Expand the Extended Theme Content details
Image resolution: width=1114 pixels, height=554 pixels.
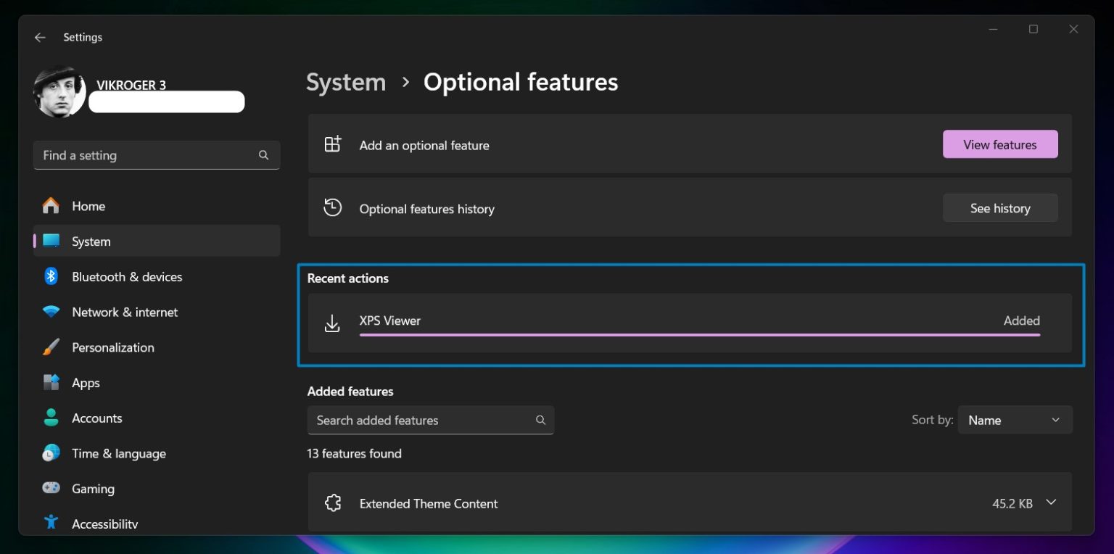(1049, 501)
